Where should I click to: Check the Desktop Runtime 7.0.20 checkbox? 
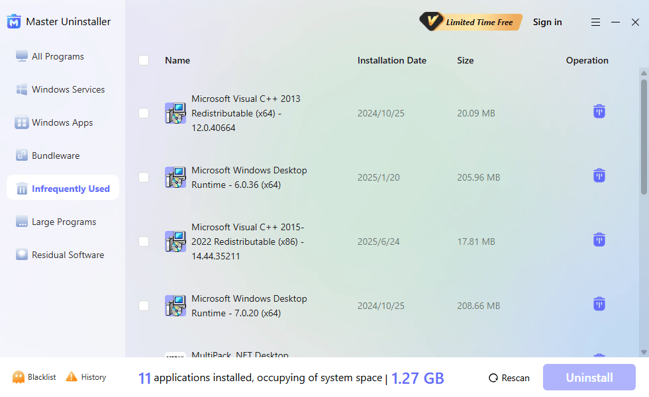coord(144,306)
